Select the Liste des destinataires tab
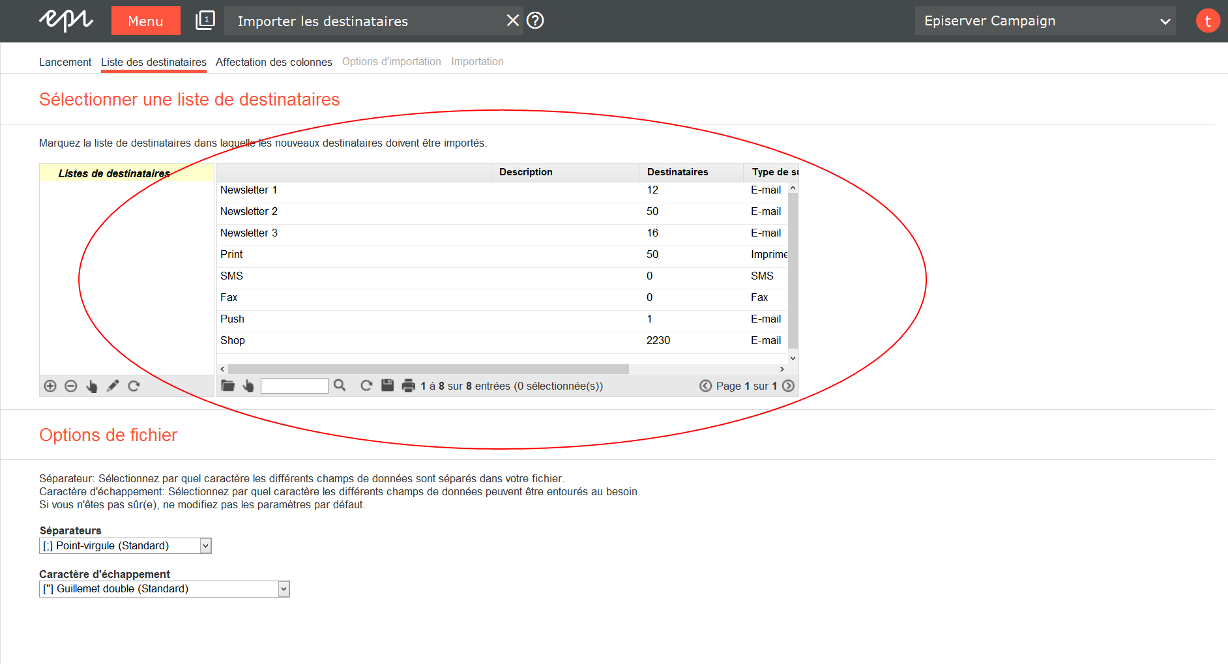Screen dimensions: 1228x664 pos(154,62)
